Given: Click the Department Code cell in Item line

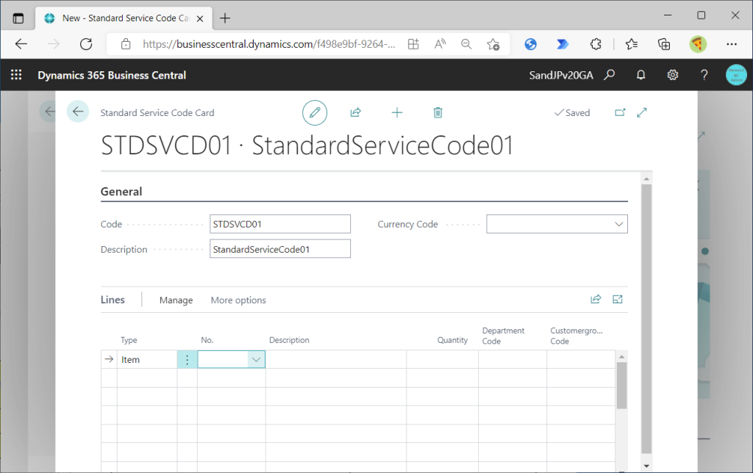Looking at the screenshot, I should coord(513,359).
